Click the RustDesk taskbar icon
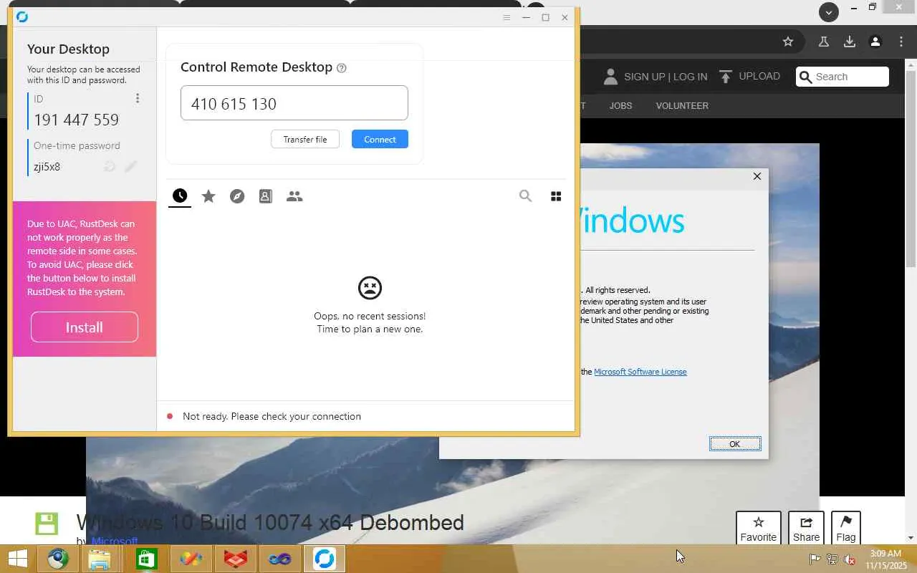This screenshot has width=917, height=573. pos(325,559)
